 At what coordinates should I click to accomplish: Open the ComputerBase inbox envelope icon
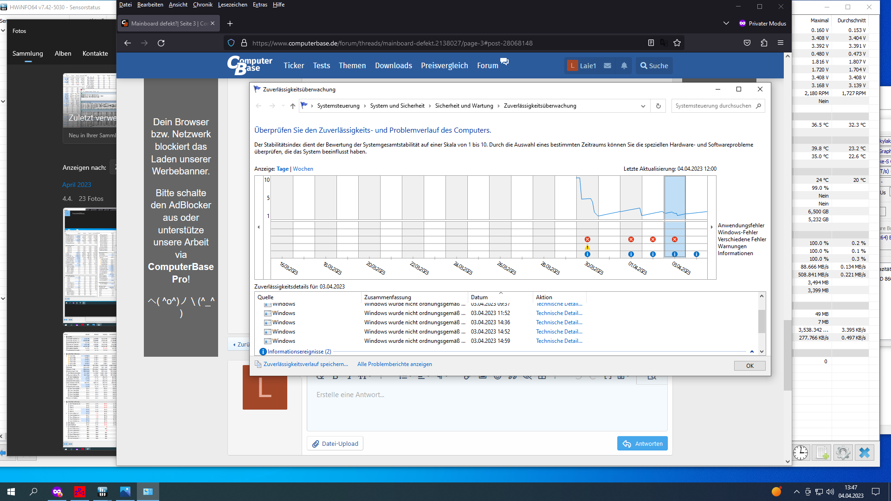coord(607,66)
